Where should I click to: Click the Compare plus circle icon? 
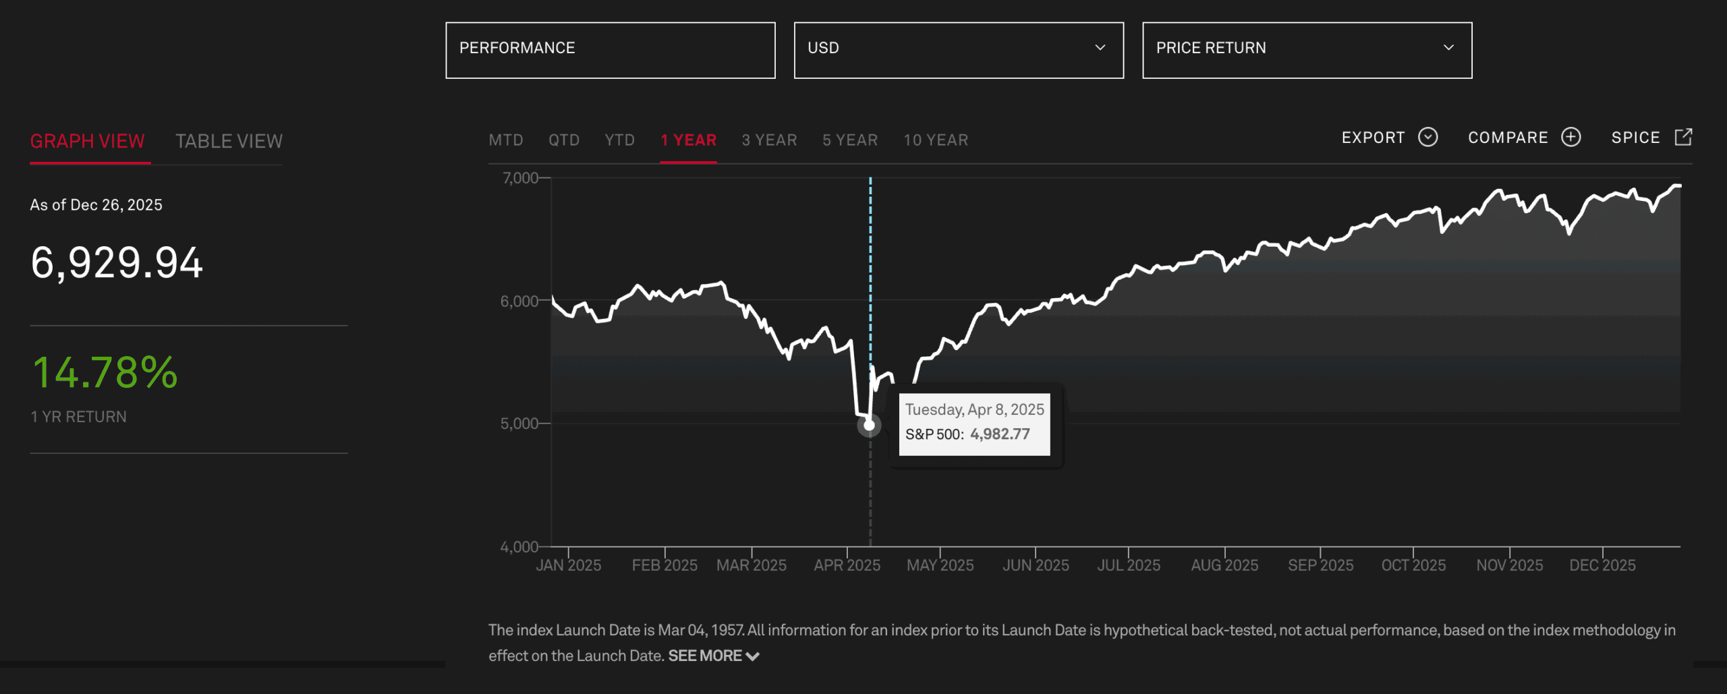pyautogui.click(x=1571, y=138)
